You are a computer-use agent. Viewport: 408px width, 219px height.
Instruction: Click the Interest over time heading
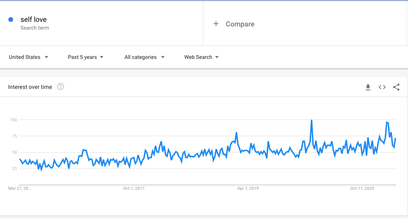30,87
